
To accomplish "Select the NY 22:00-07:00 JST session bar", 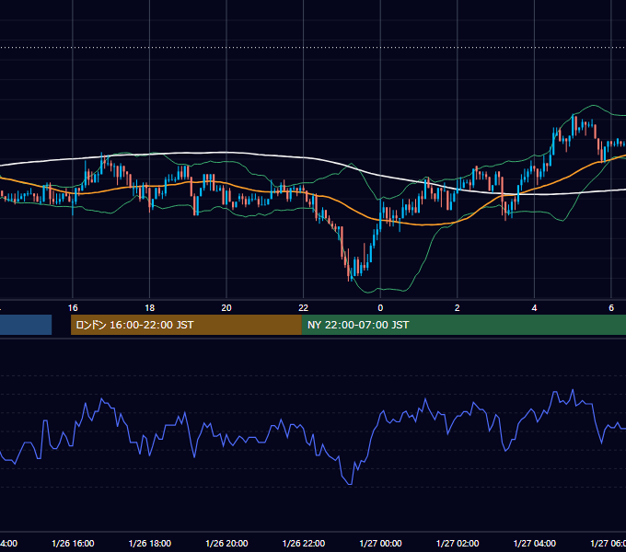I will pos(463,325).
